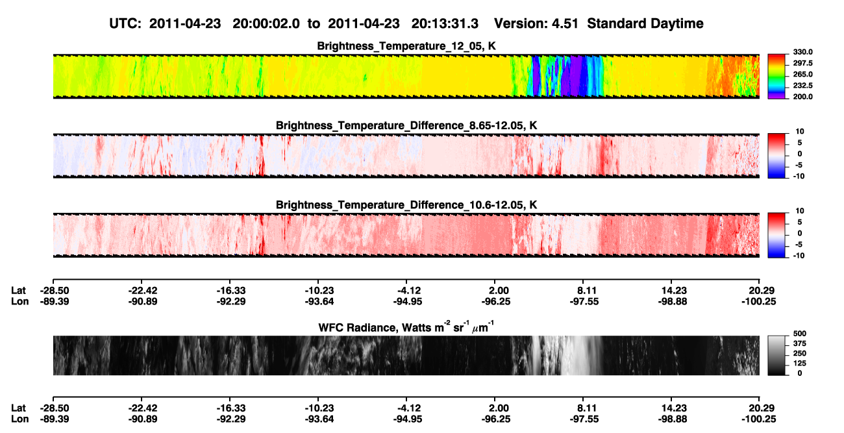844x433 pixels.
Task: Click latitude '2.00' under the WFC Radiance strip
Action: pos(495,408)
